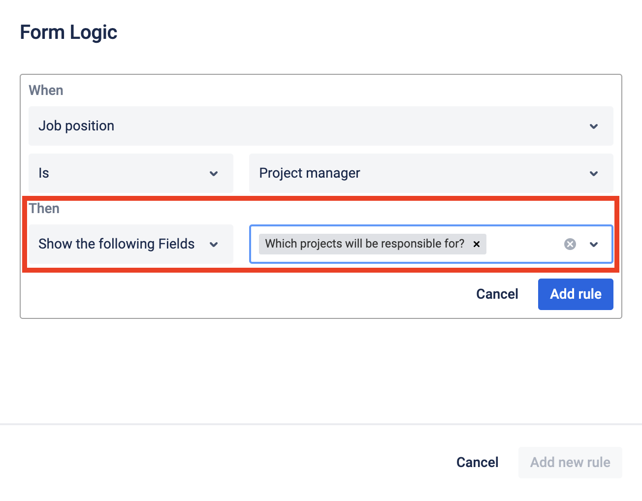The image size is (642, 501).
Task: Click the chevron arrow in the Project manager field
Action: (x=594, y=174)
